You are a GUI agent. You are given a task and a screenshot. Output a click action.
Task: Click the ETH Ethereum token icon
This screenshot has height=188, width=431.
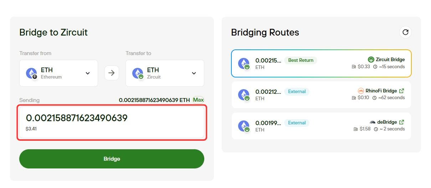[32, 73]
